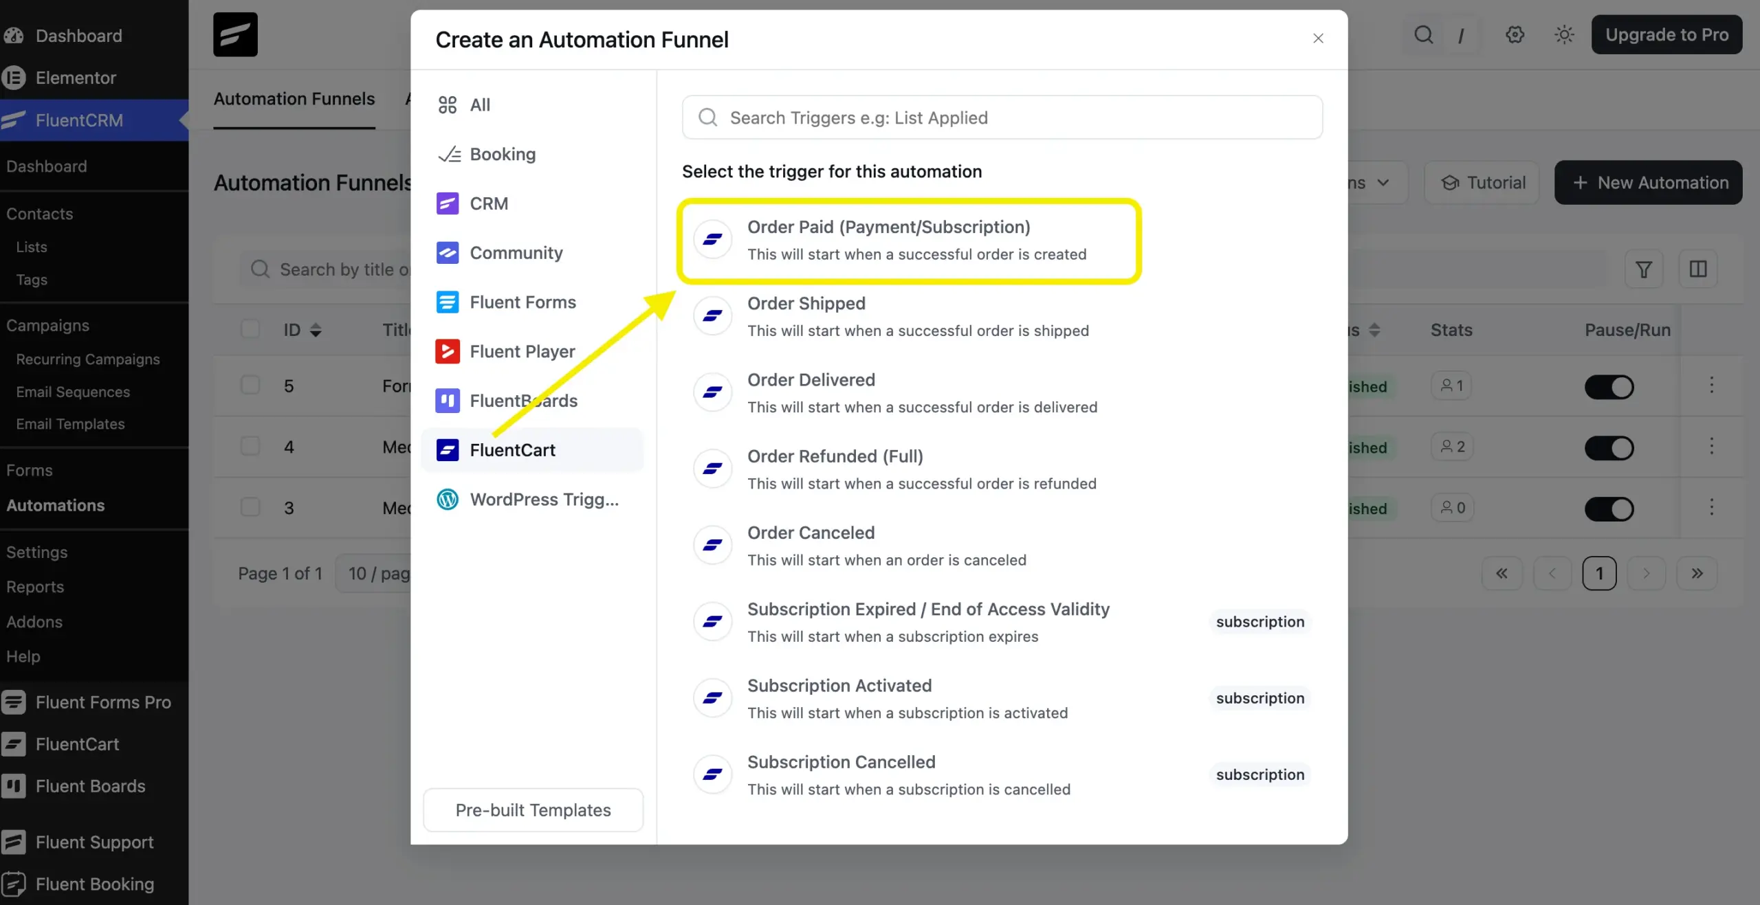This screenshot has height=905, width=1760.
Task: Click the FluentCart category icon
Action: click(x=448, y=450)
